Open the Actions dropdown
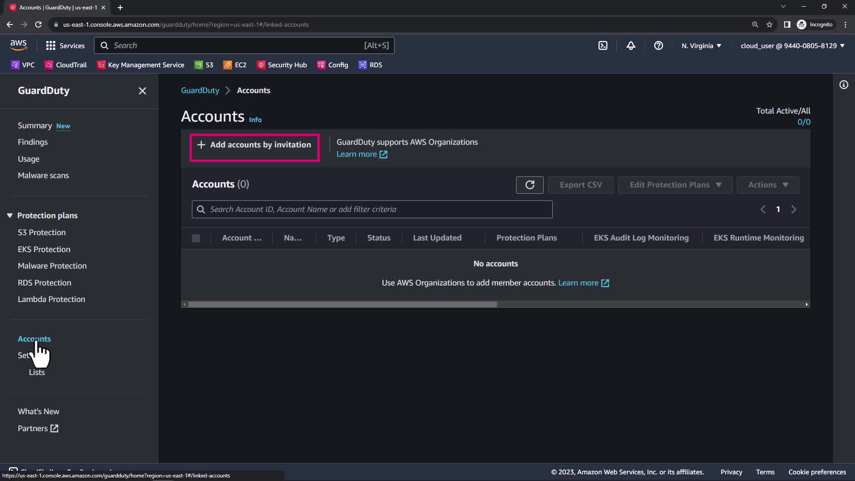 coord(768,185)
